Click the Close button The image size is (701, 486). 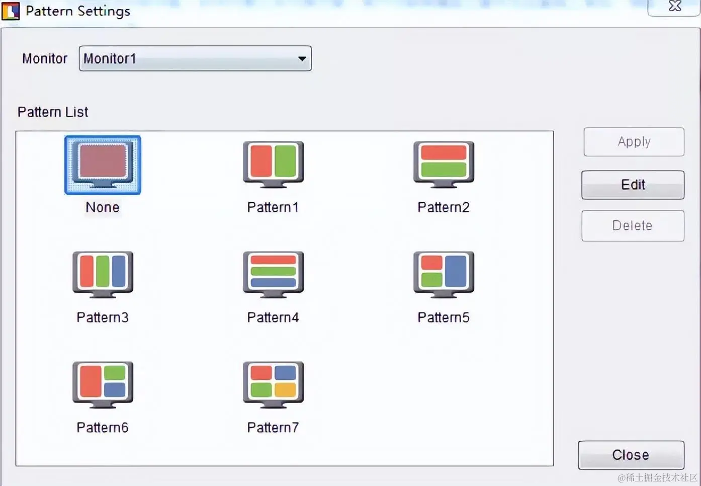(631, 455)
